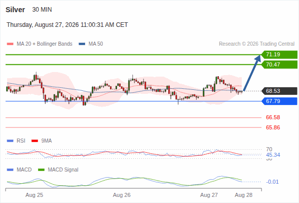Click the Aug 27 date axis label
299x203 pixels.
209,195
